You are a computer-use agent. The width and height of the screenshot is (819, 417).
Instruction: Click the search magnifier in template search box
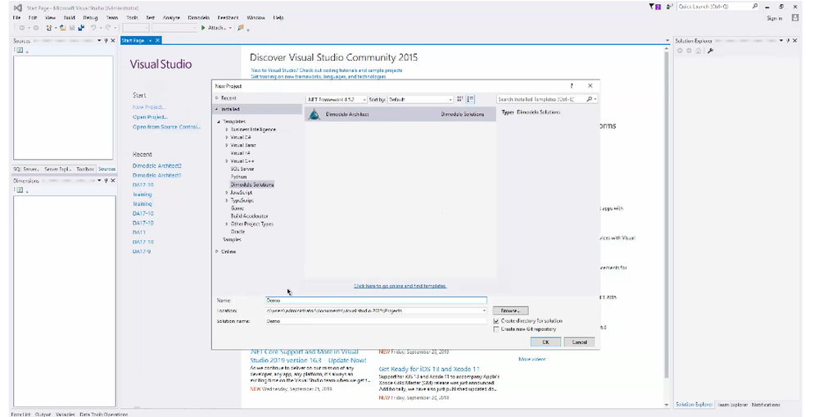coord(589,99)
